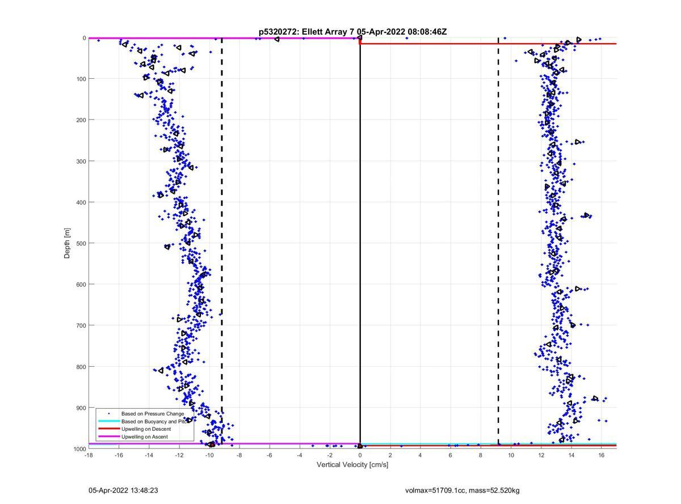This screenshot has height=504, width=681.
Task: Select legend entry 'Based on Pressure Change'
Action: tap(153, 414)
